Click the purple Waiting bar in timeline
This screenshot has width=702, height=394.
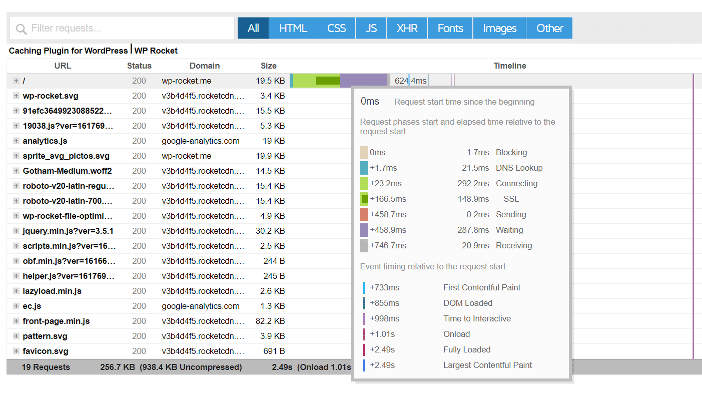pyautogui.click(x=363, y=81)
